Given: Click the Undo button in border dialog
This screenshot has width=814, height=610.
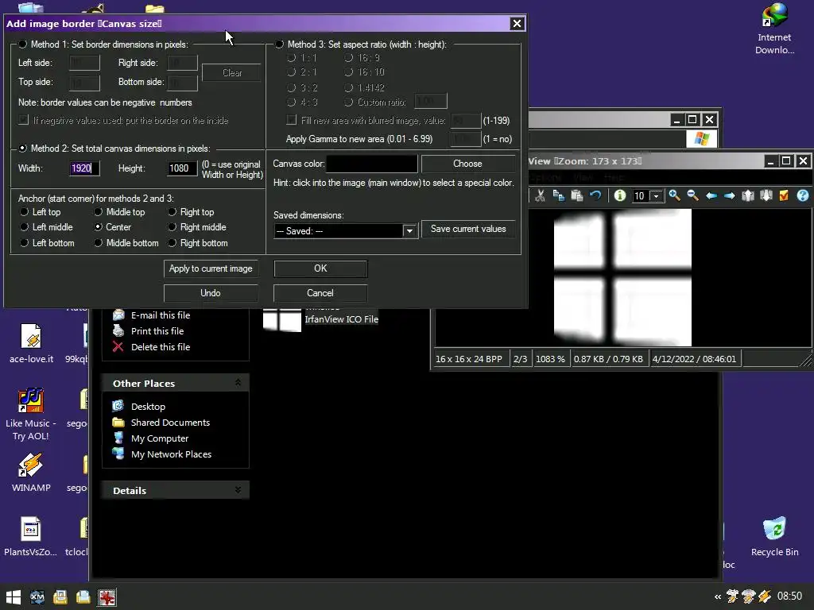Looking at the screenshot, I should (211, 293).
